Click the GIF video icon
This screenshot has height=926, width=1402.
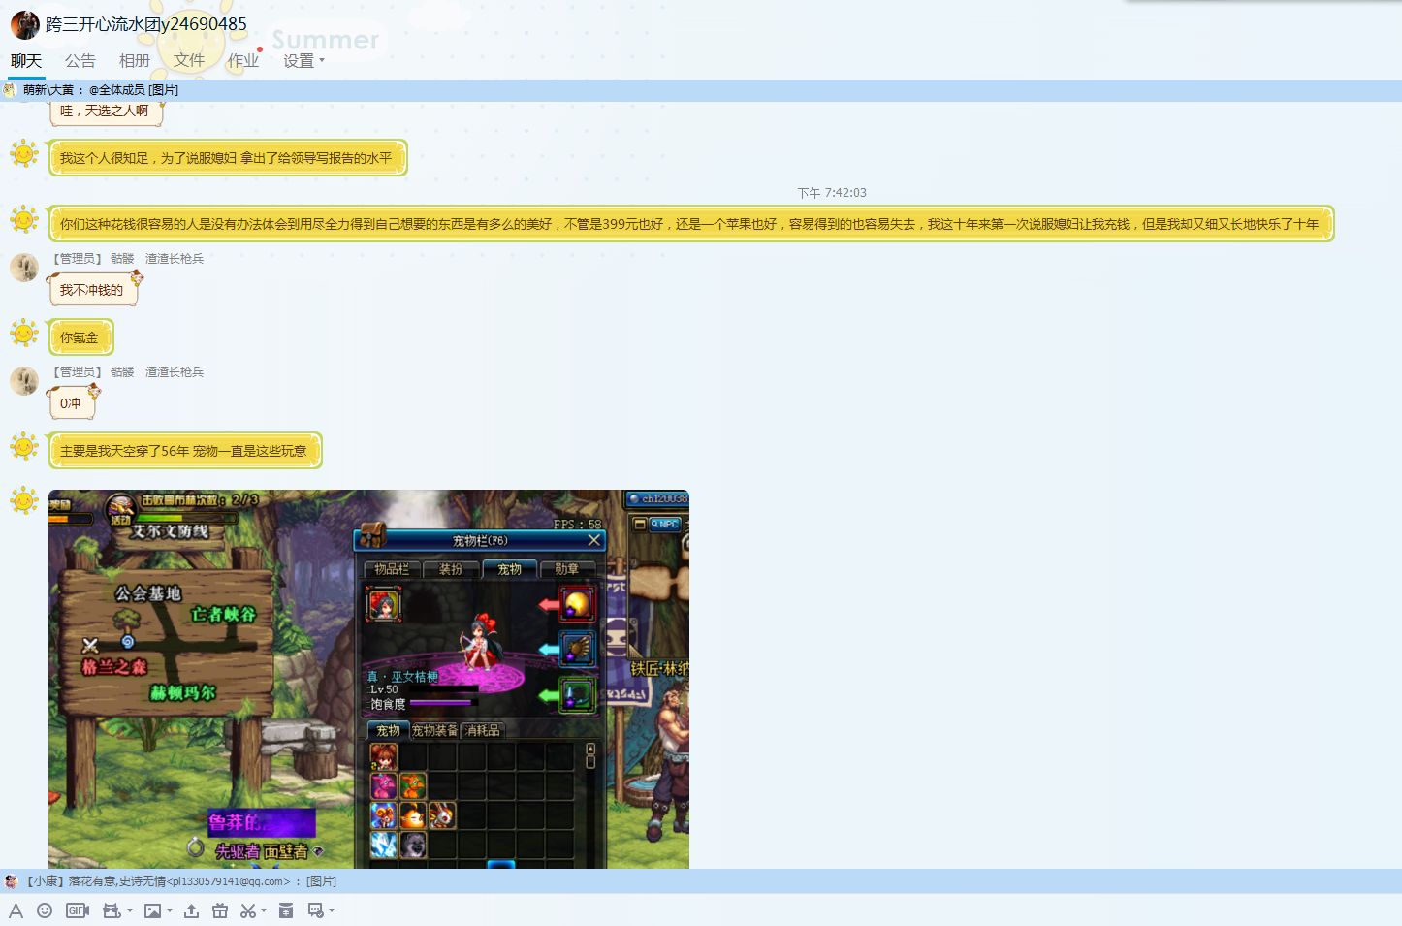pos(78,910)
